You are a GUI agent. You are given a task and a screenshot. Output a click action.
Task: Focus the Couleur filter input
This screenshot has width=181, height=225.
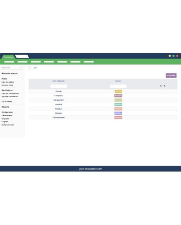[x=118, y=86]
